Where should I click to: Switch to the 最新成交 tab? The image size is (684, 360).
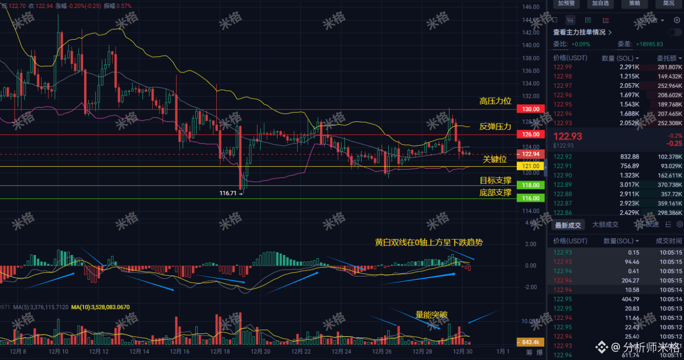click(568, 224)
